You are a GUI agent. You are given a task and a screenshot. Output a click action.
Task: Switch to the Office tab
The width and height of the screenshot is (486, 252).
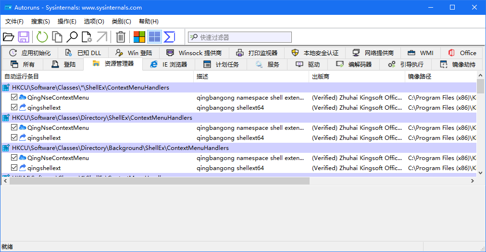(462, 53)
